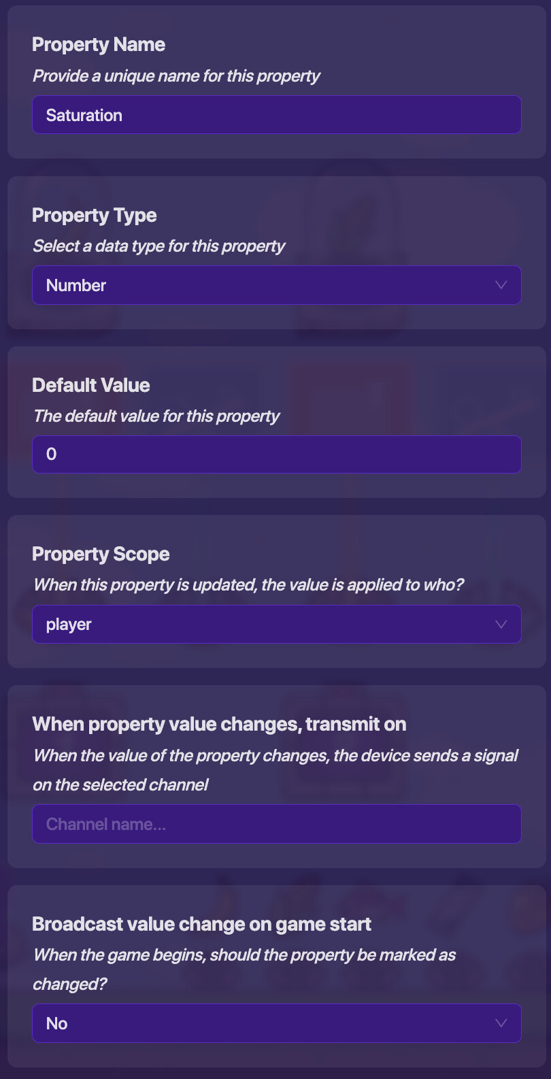Click the chevron on the No dropdown
The image size is (551, 1079).
tap(501, 1023)
